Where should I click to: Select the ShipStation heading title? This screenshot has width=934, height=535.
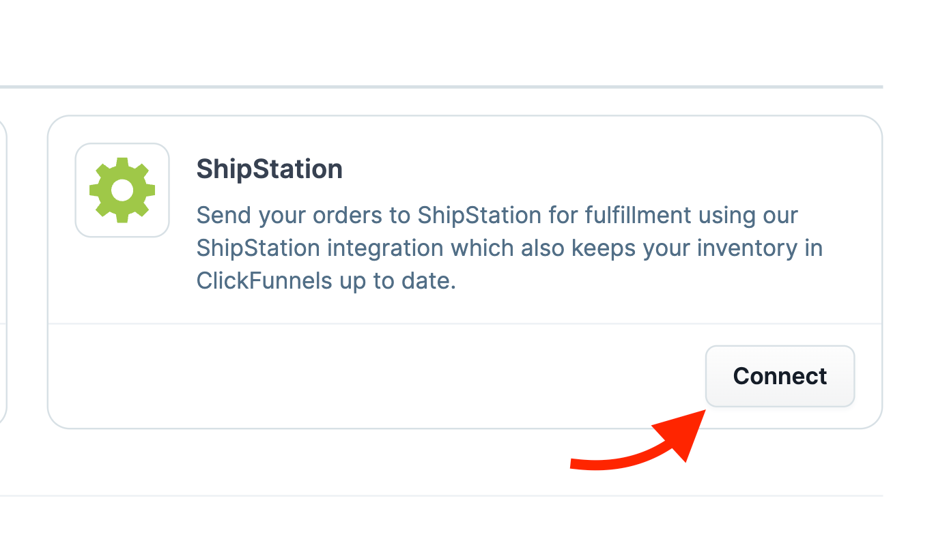pos(270,169)
